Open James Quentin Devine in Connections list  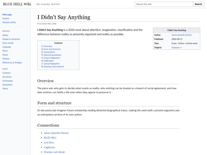tap(56, 133)
